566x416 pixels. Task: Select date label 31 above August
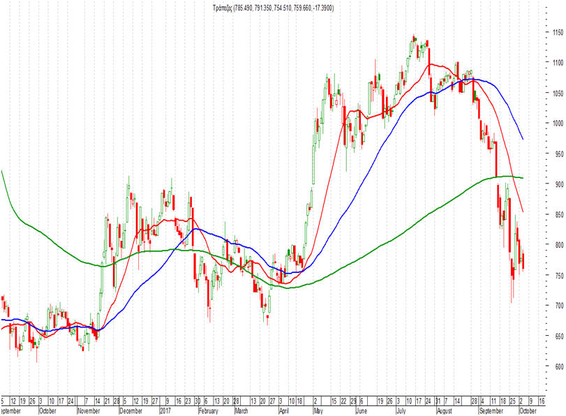(x=438, y=401)
